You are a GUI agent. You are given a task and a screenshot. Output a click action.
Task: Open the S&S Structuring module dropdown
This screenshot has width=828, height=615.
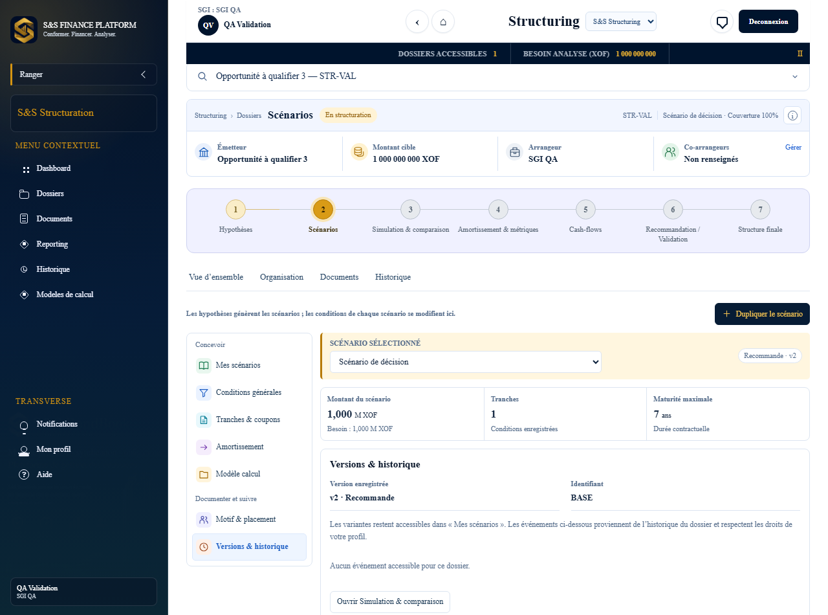pyautogui.click(x=621, y=21)
